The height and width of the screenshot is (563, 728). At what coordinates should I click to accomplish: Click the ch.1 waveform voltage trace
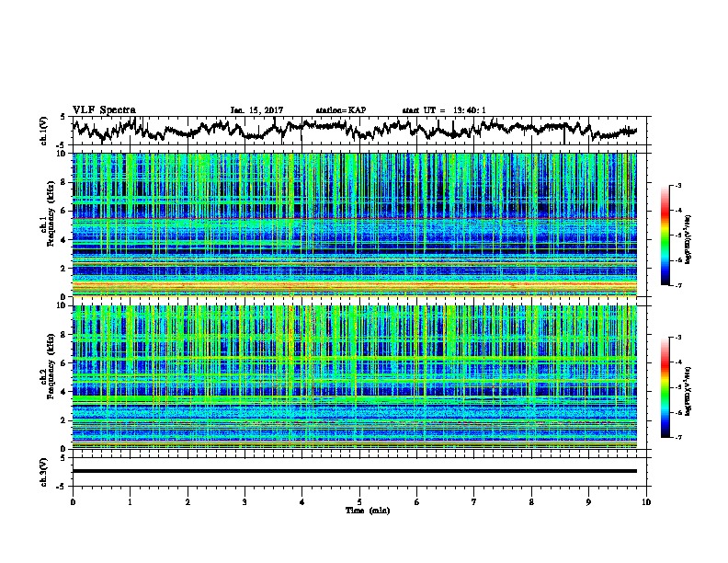pos(354,129)
